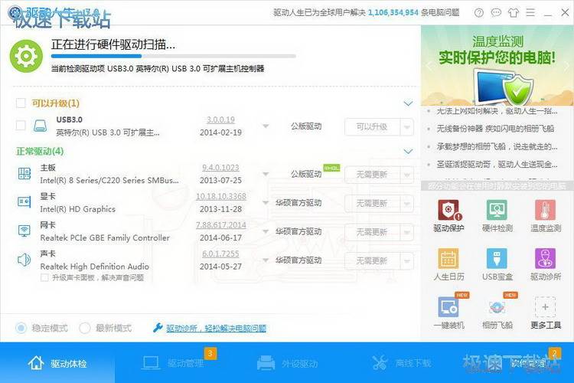Click the help question mark icon
Viewport: 574px width, 383px height.
pos(479,13)
